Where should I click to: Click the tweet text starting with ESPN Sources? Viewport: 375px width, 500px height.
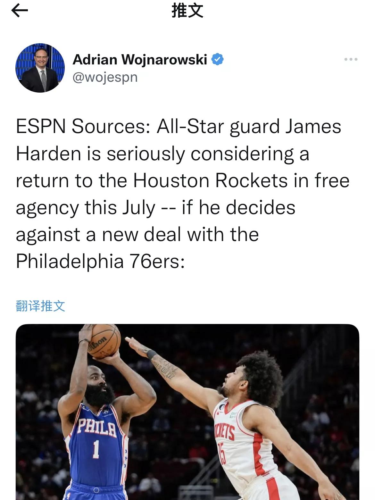point(183,194)
